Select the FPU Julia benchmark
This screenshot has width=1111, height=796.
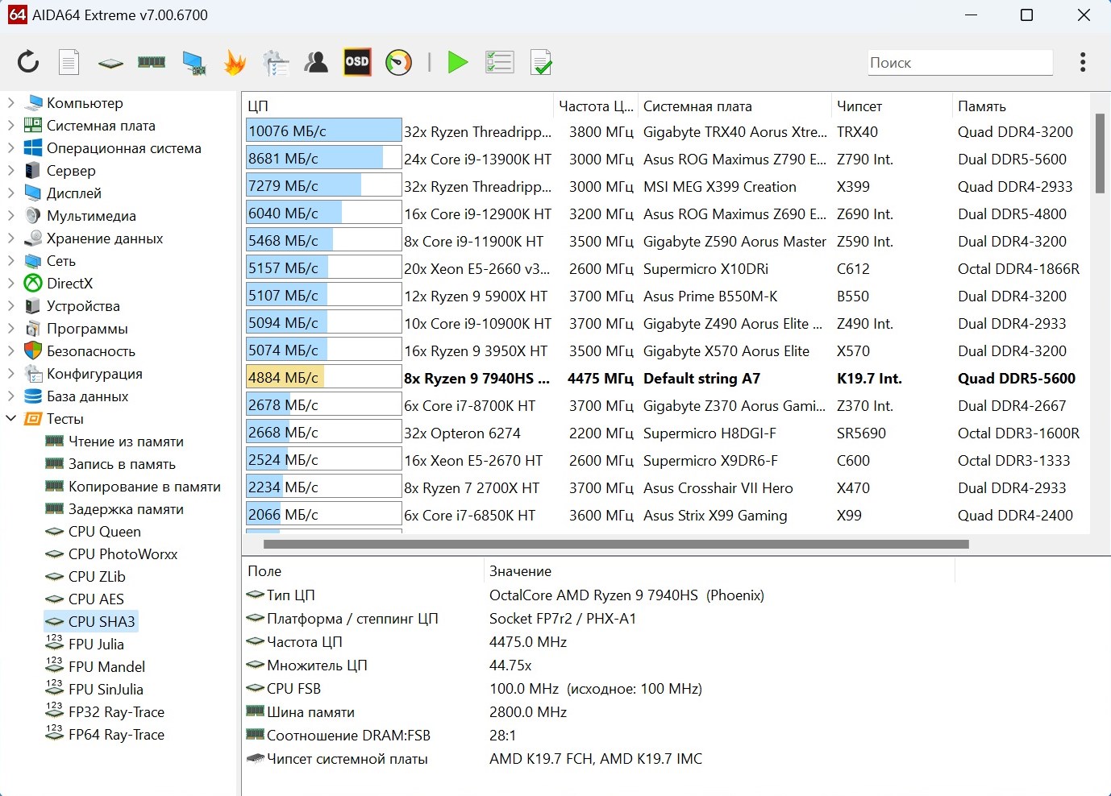pos(96,645)
